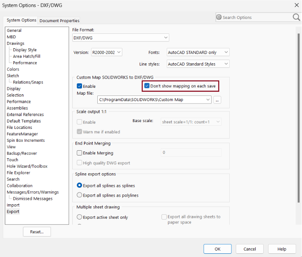302x257 pixels.
Task: Choose Export active sheet only option
Action: 80,217
